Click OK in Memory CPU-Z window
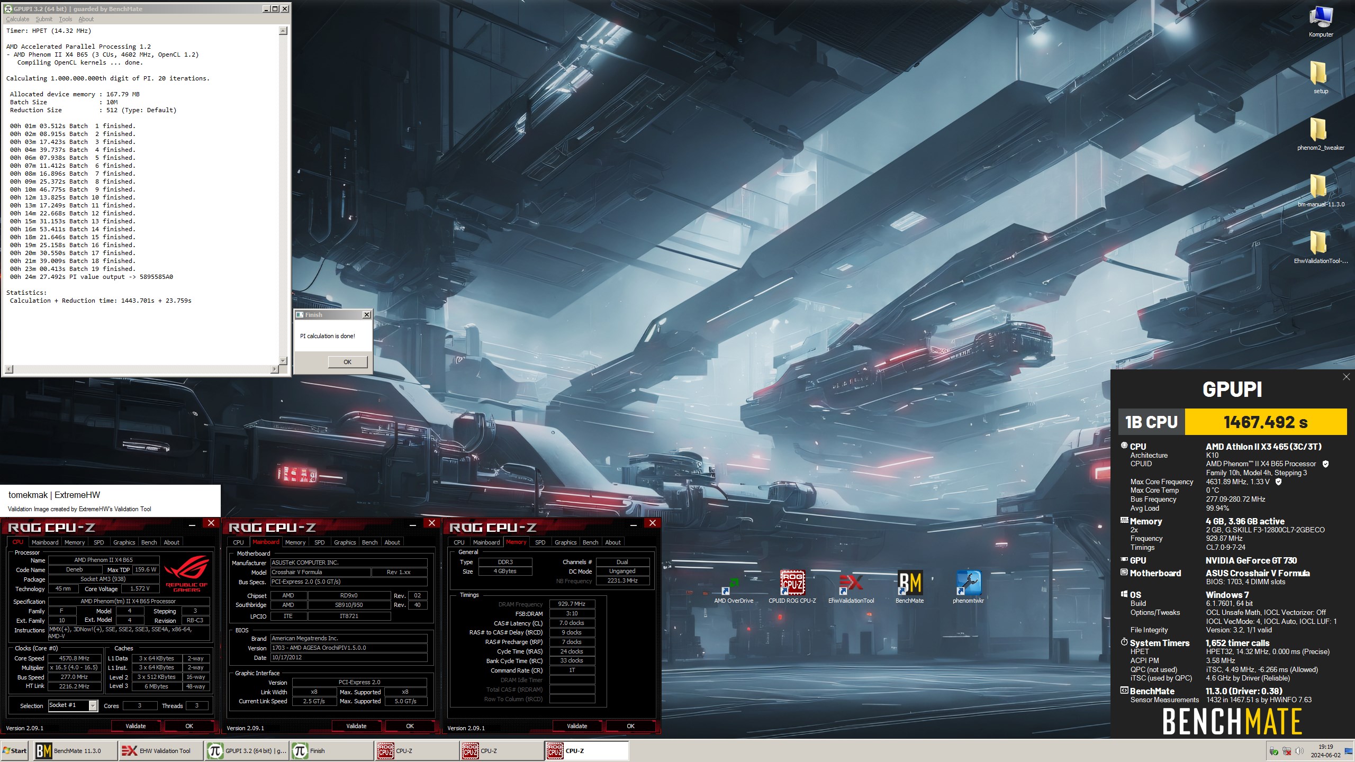This screenshot has height=762, width=1355. tap(630, 726)
